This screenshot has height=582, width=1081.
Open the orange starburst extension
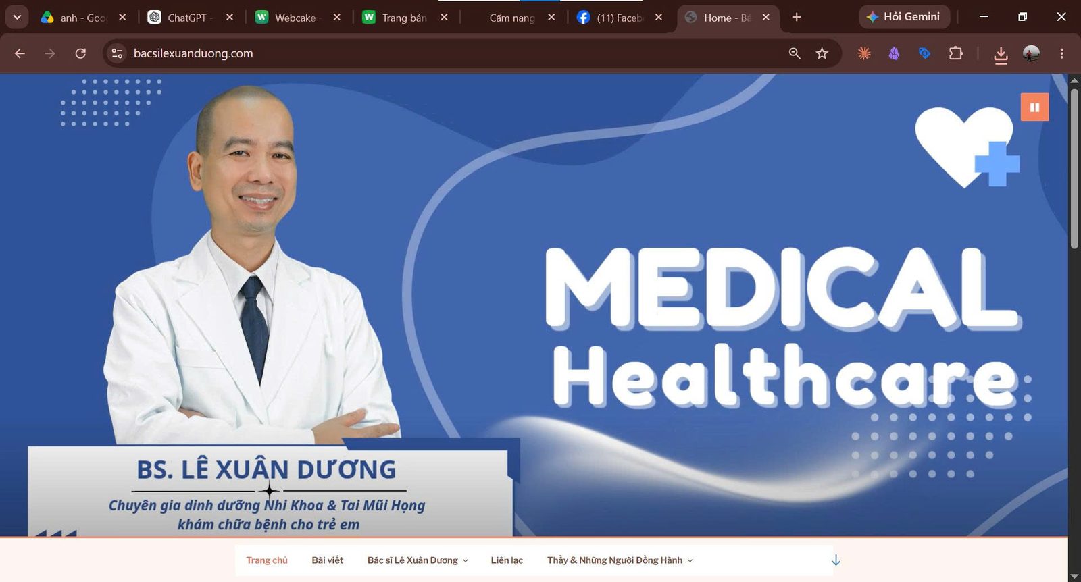pyautogui.click(x=863, y=53)
